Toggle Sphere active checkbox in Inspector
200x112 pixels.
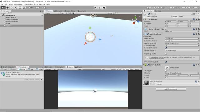pos(149,14)
